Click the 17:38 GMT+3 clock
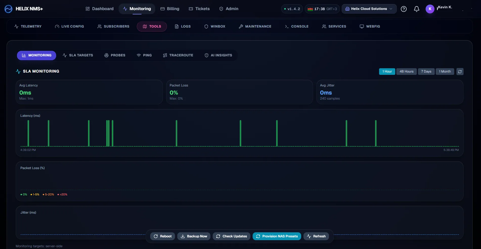 point(322,9)
